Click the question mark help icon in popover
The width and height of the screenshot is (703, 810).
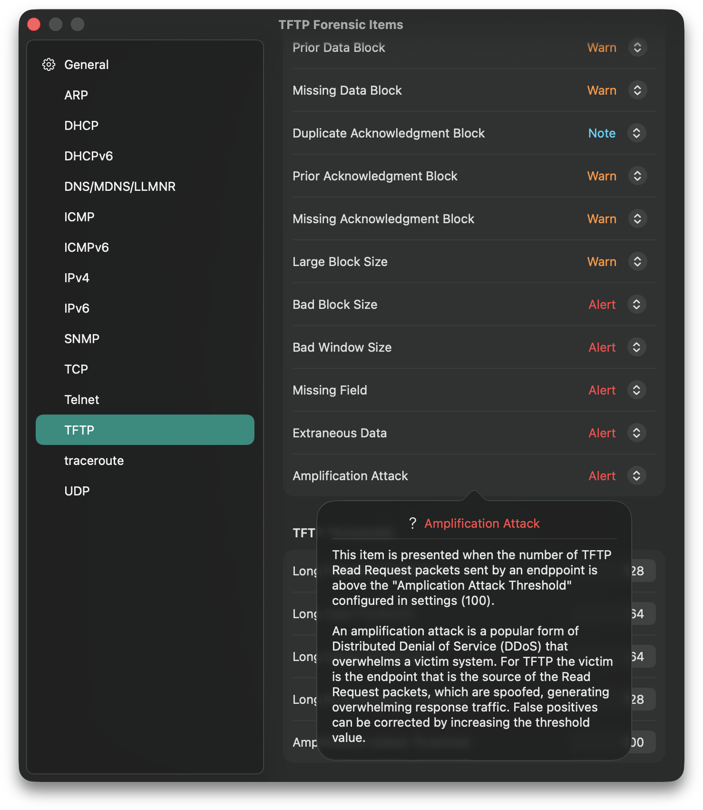[x=413, y=524]
